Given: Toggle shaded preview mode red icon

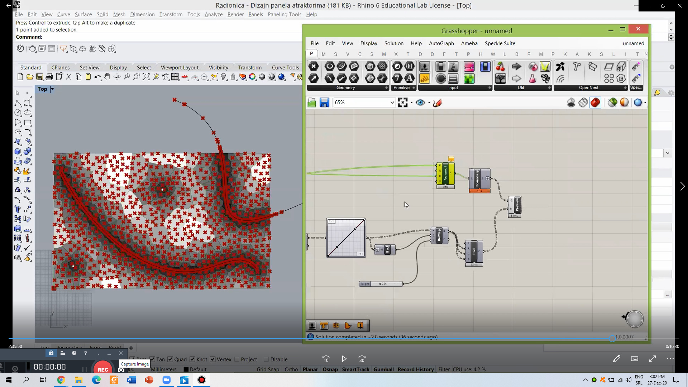Looking at the screenshot, I should [x=595, y=103].
